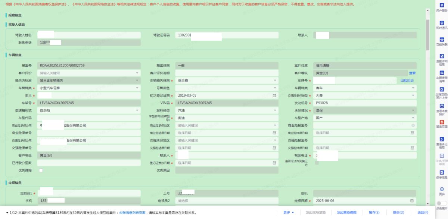Open 车辆索赔清单 sidebar icon
The width and height of the screenshot is (448, 219).
[442, 73]
